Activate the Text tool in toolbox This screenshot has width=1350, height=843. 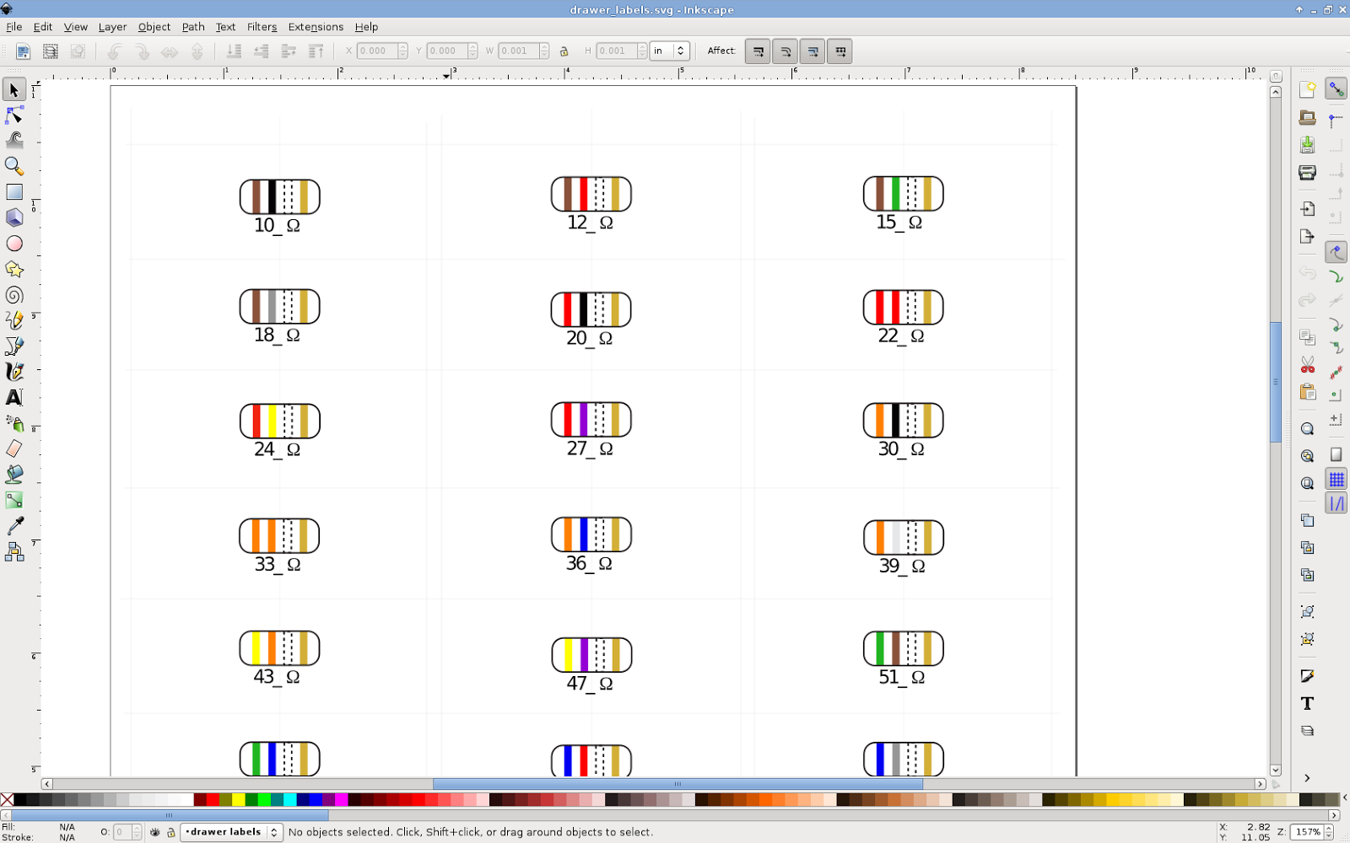point(14,397)
